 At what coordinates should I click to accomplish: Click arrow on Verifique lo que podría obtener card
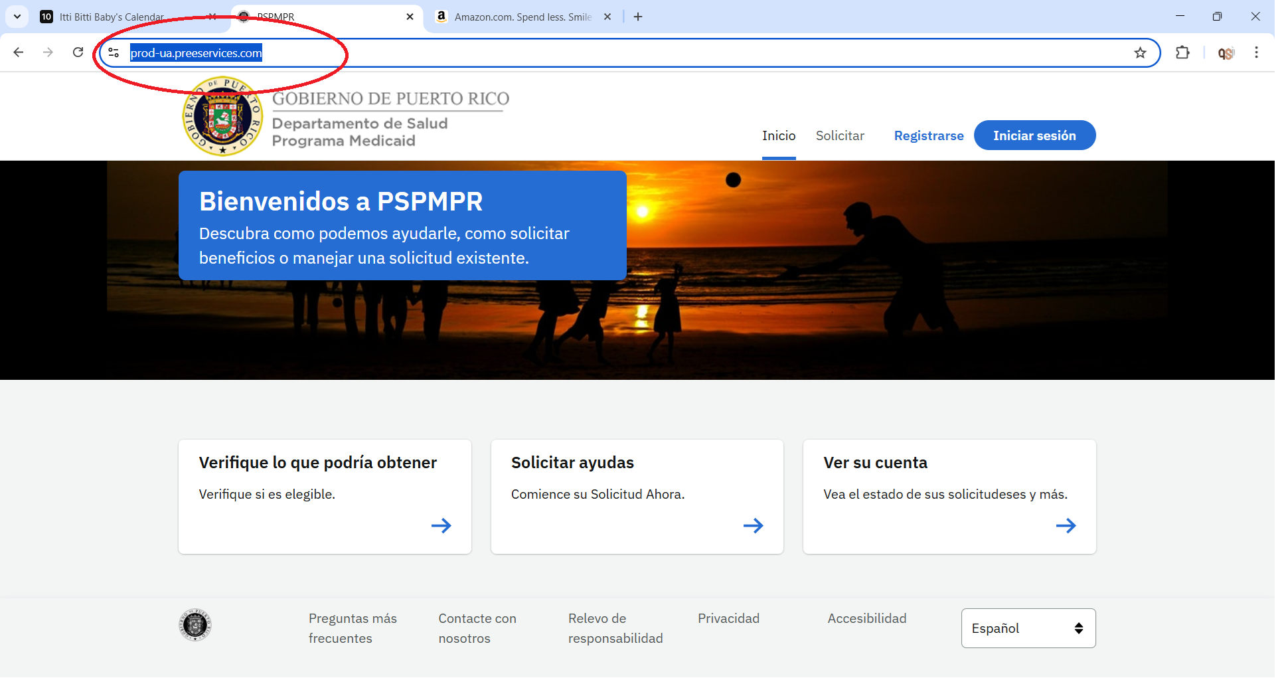pos(441,526)
